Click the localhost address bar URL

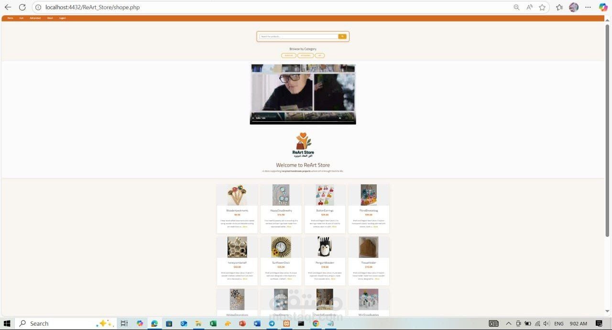tap(92, 7)
